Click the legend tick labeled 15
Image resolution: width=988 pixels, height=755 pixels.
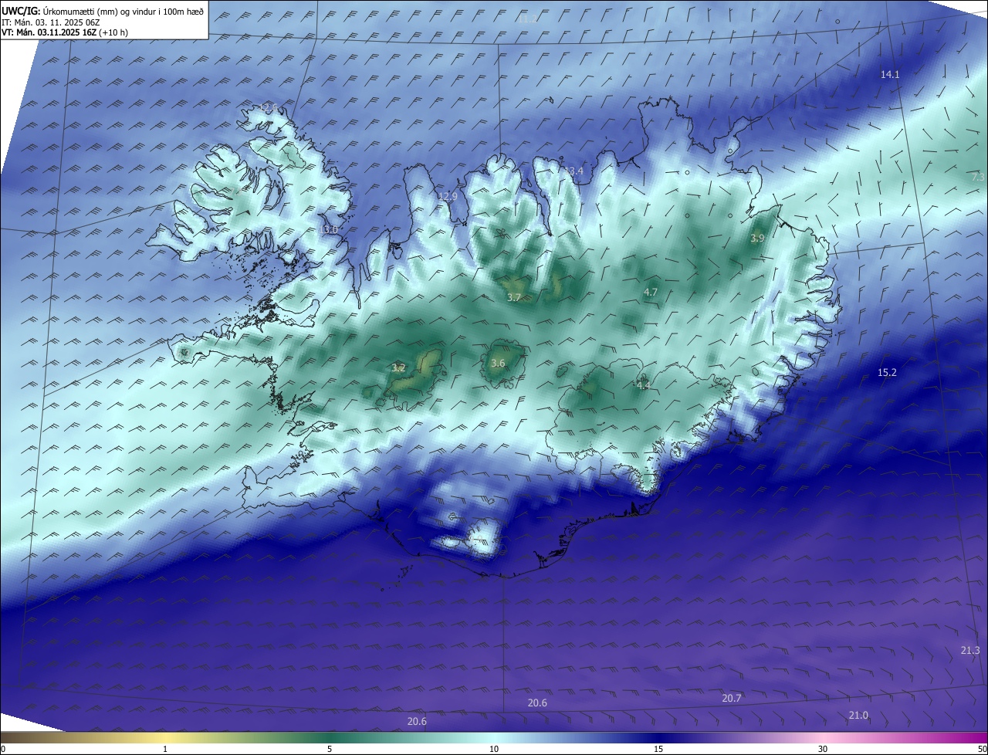click(658, 749)
